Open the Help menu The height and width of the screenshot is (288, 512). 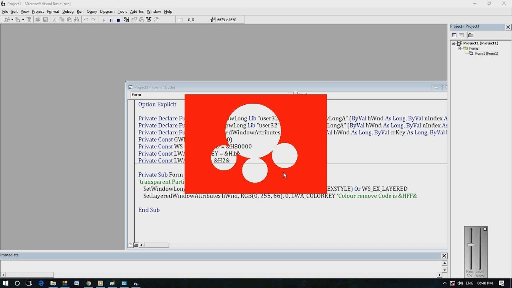coord(168,12)
